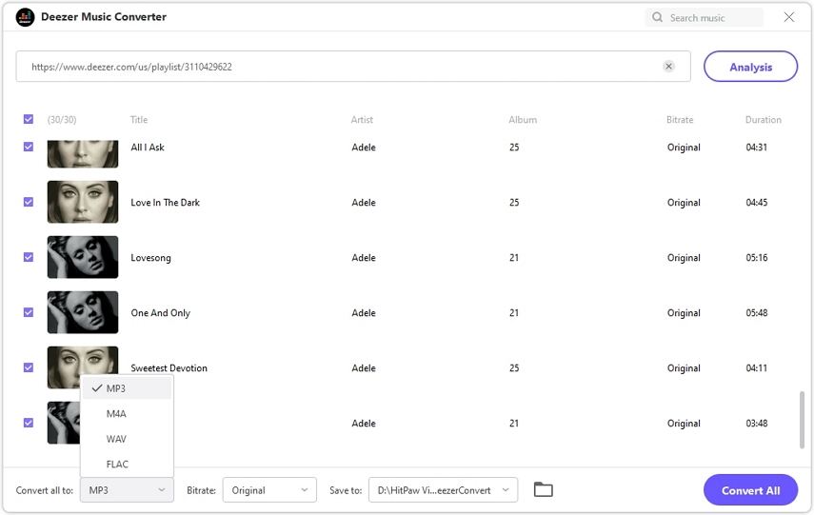Click the Deezer Music Converter logo icon
The height and width of the screenshot is (515, 814).
25,17
